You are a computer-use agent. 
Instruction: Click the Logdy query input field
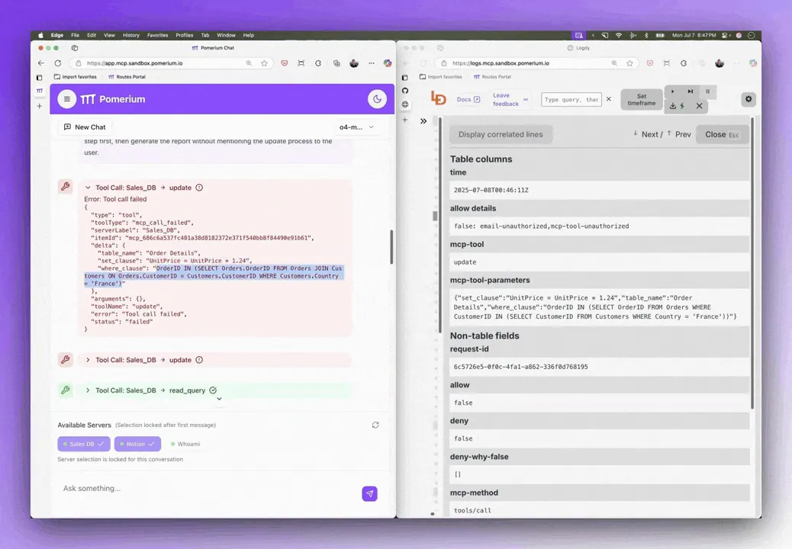click(x=571, y=99)
